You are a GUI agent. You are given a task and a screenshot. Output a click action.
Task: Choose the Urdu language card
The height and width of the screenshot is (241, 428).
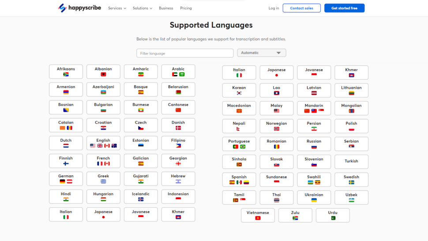(333, 215)
